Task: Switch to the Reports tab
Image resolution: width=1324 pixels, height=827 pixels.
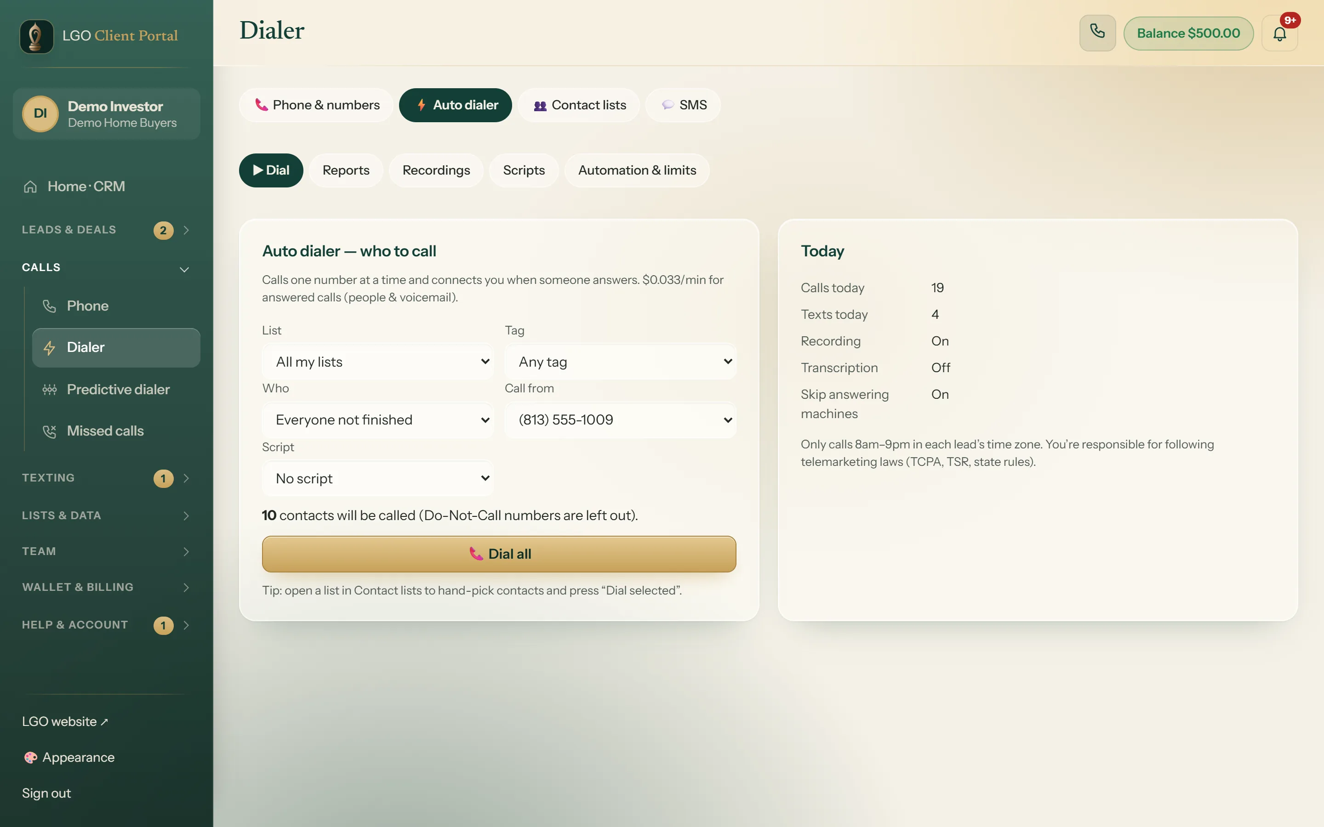Action: [x=346, y=170]
